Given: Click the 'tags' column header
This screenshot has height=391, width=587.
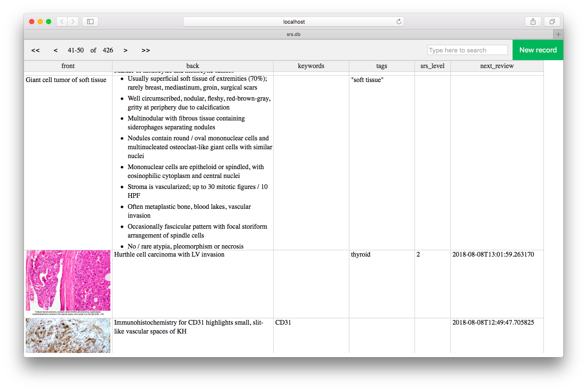Looking at the screenshot, I should (382, 66).
